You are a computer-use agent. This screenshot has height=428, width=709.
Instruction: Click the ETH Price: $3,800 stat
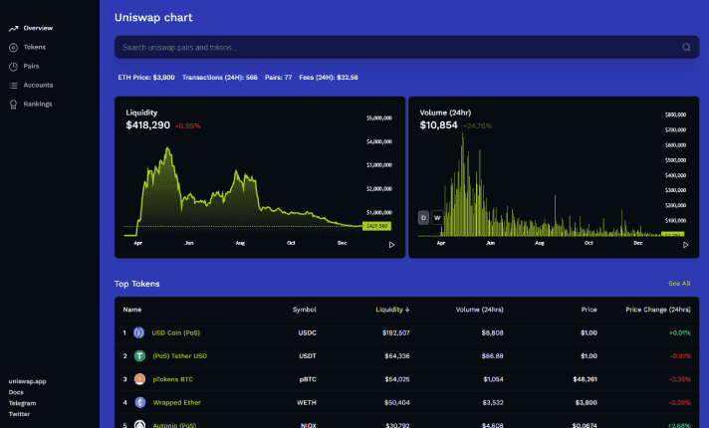coord(146,78)
